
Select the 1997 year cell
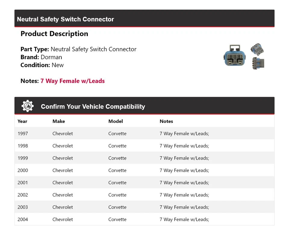pos(23,134)
